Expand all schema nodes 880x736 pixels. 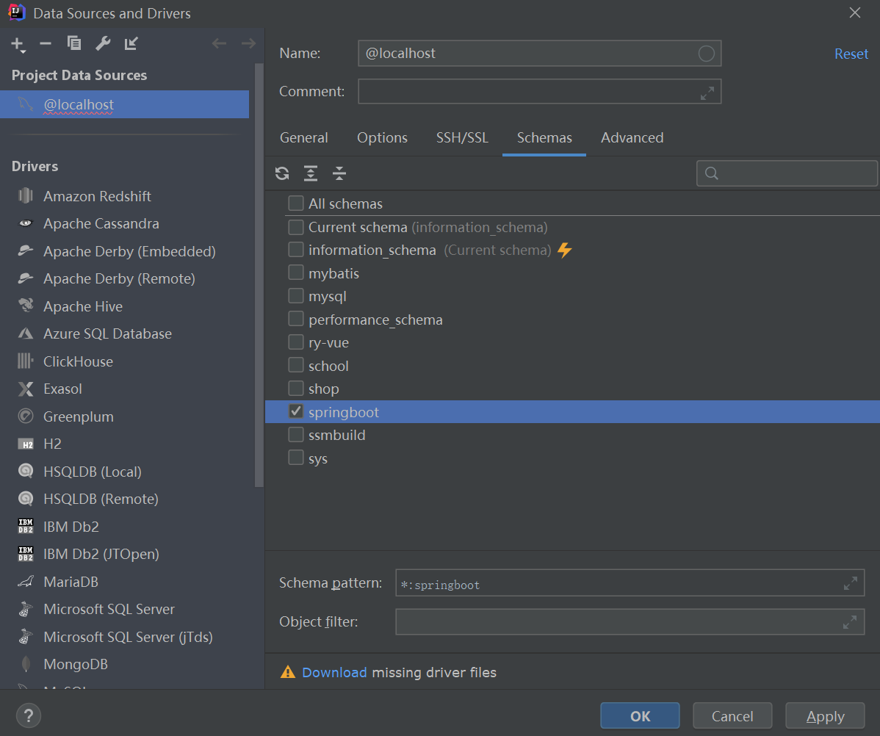(x=311, y=173)
